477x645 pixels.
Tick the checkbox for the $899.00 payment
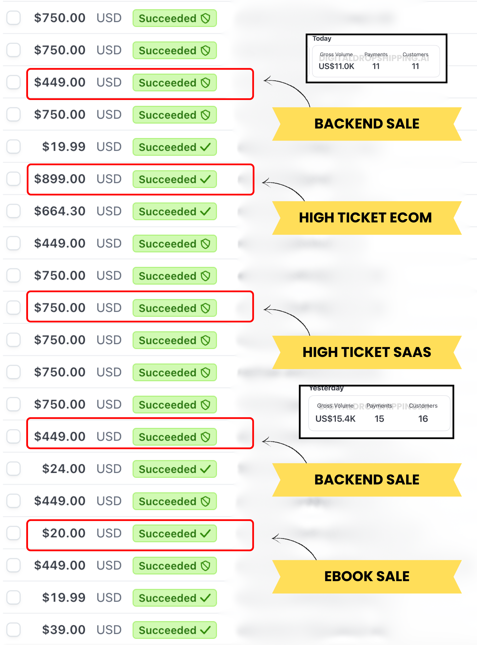point(14,179)
